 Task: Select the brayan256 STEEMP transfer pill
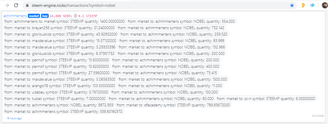pyautogui.click(x=60, y=28)
